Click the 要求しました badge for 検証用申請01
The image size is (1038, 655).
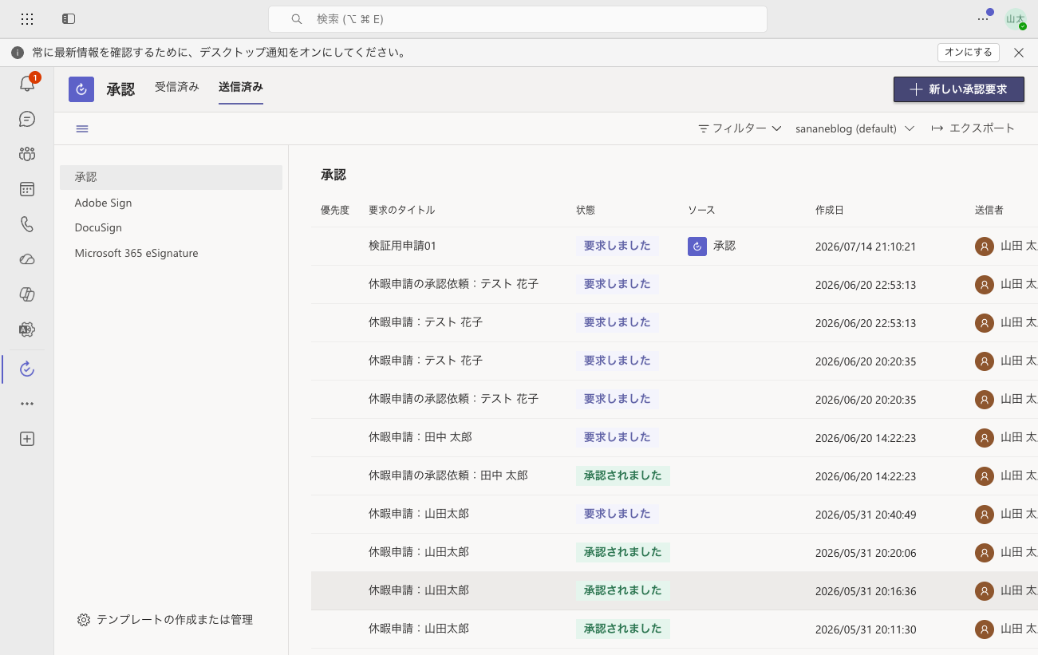click(618, 246)
